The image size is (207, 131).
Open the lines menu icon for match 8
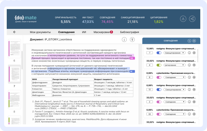tap(194, 77)
